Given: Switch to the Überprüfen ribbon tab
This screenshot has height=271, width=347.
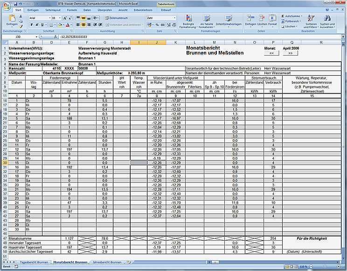Looking at the screenshot, I should pos(104,10).
